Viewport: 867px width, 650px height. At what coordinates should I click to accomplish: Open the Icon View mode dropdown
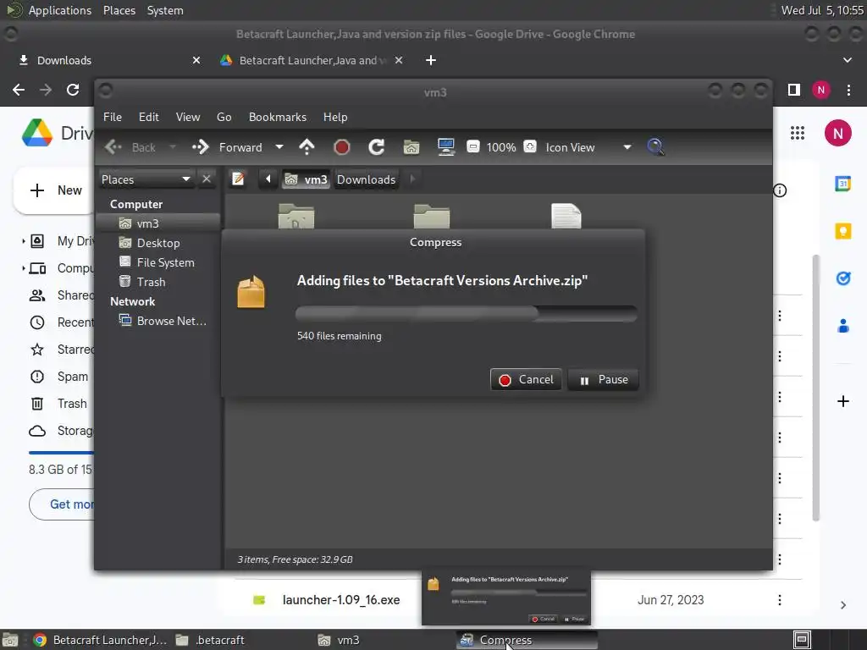[588, 147]
